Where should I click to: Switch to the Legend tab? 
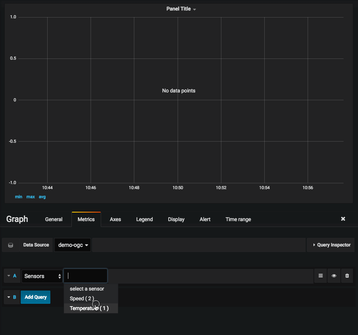click(x=144, y=220)
